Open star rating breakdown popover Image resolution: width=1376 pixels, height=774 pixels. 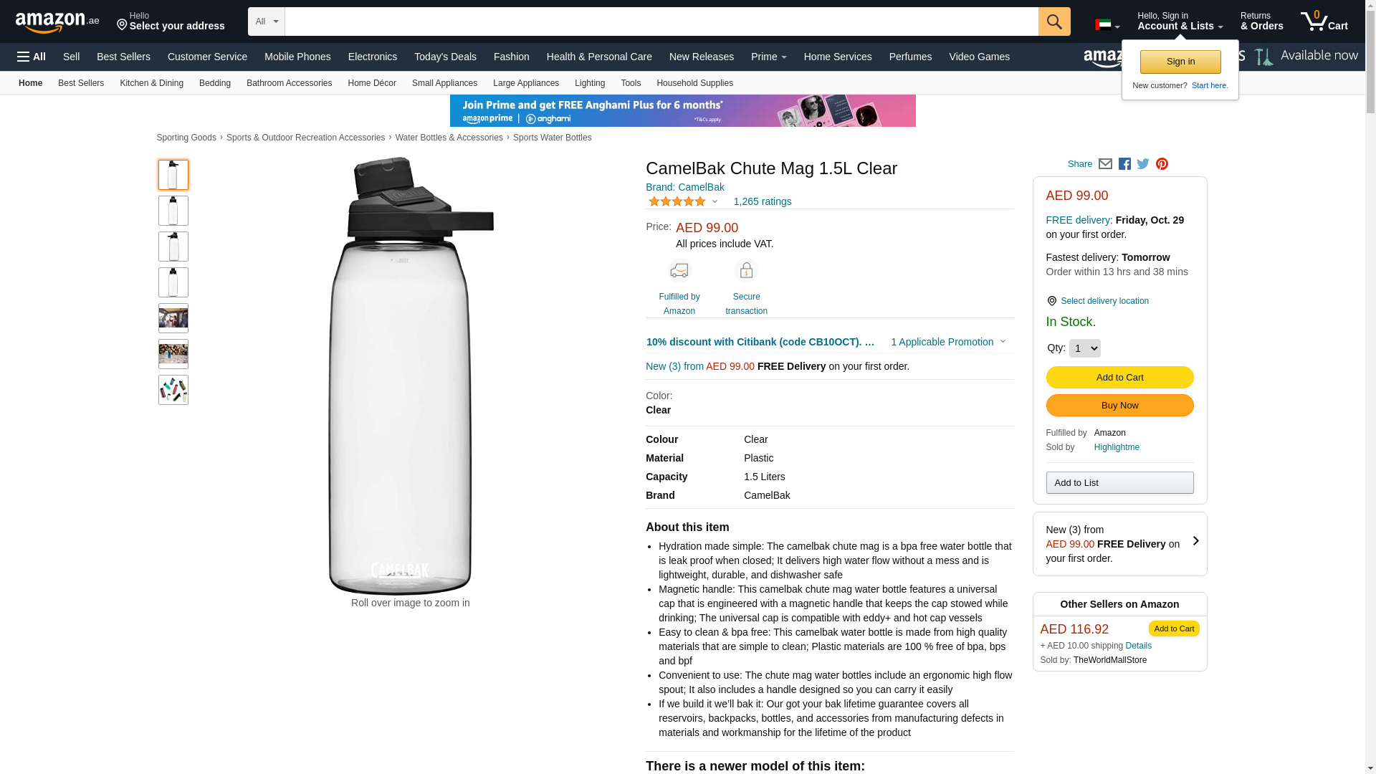click(683, 201)
